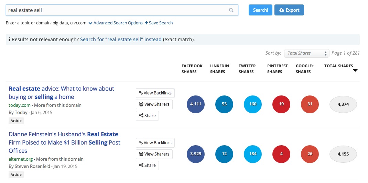Share the alternet.org article

point(147,165)
